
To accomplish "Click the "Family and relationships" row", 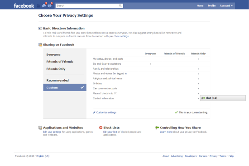I will pyautogui.click(x=151, y=69).
